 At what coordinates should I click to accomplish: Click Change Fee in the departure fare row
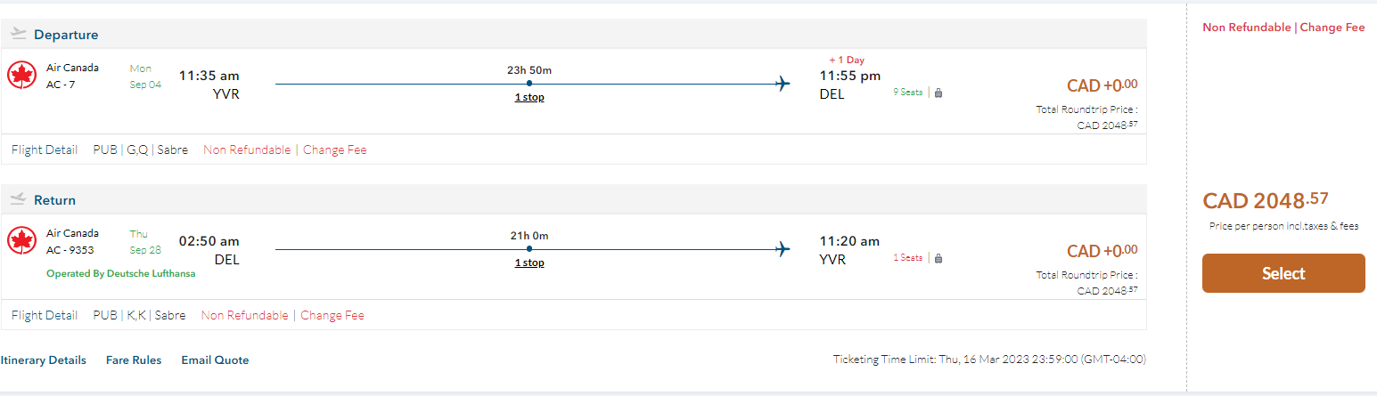(x=334, y=150)
